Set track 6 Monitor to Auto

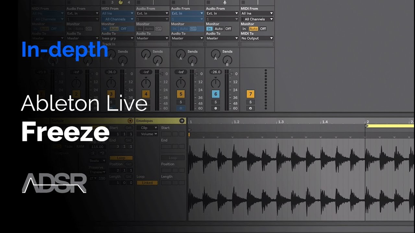(219, 29)
